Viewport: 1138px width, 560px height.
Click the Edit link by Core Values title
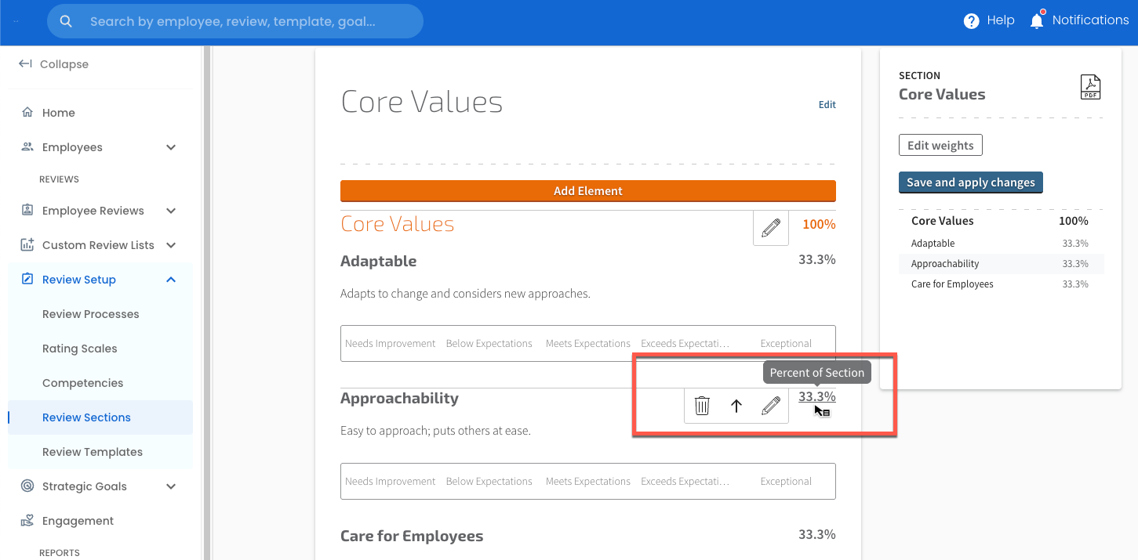pyautogui.click(x=827, y=104)
